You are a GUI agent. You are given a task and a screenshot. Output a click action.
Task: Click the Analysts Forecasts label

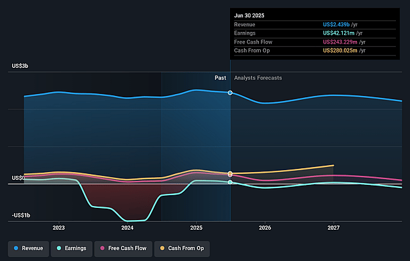point(258,78)
